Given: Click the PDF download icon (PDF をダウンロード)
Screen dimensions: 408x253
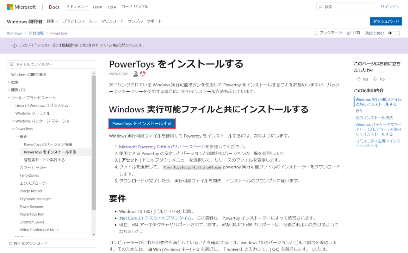Looking at the screenshot, I should pos(11,243).
